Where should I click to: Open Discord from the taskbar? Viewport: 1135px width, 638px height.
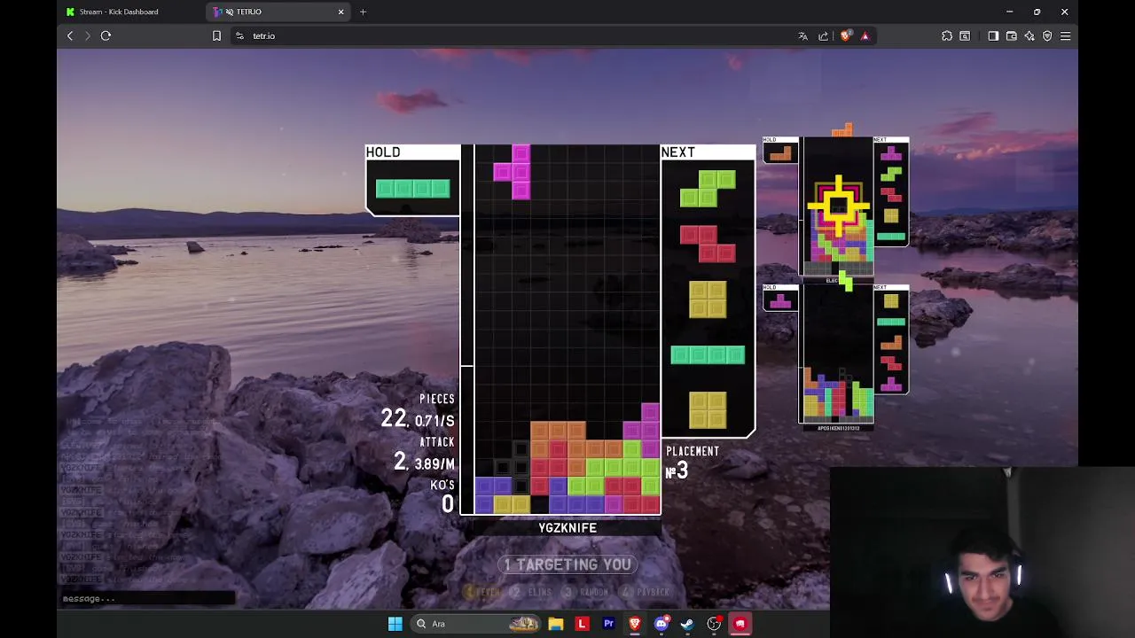661,624
